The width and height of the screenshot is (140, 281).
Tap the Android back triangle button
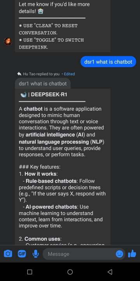[110, 272]
